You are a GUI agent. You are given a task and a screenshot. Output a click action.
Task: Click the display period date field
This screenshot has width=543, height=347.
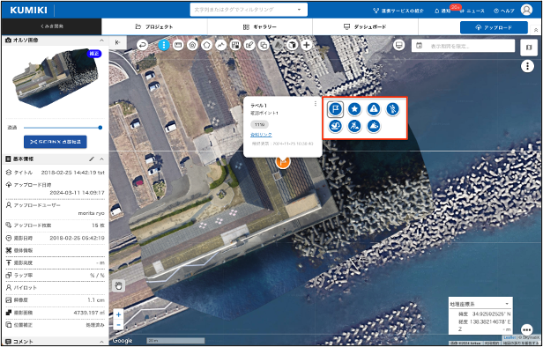[x=463, y=45]
